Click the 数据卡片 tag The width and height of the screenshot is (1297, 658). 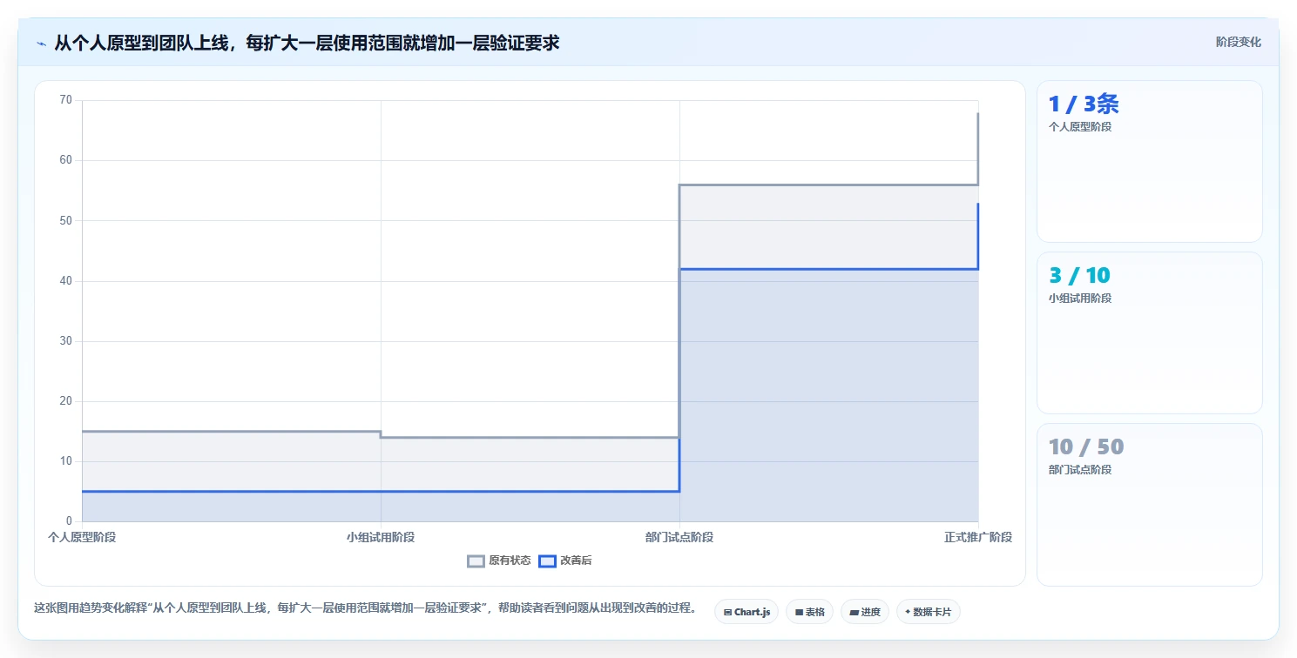(x=929, y=612)
